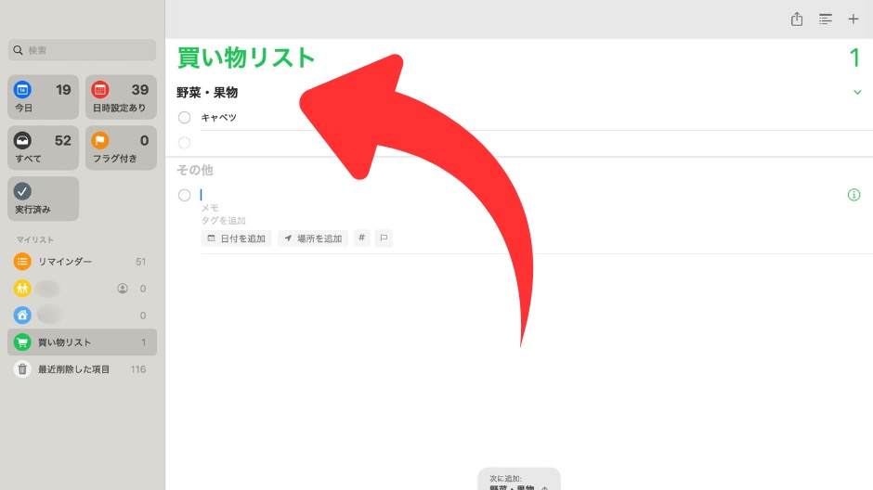
Task: Click the green shopping cart list icon
Action: (x=22, y=342)
